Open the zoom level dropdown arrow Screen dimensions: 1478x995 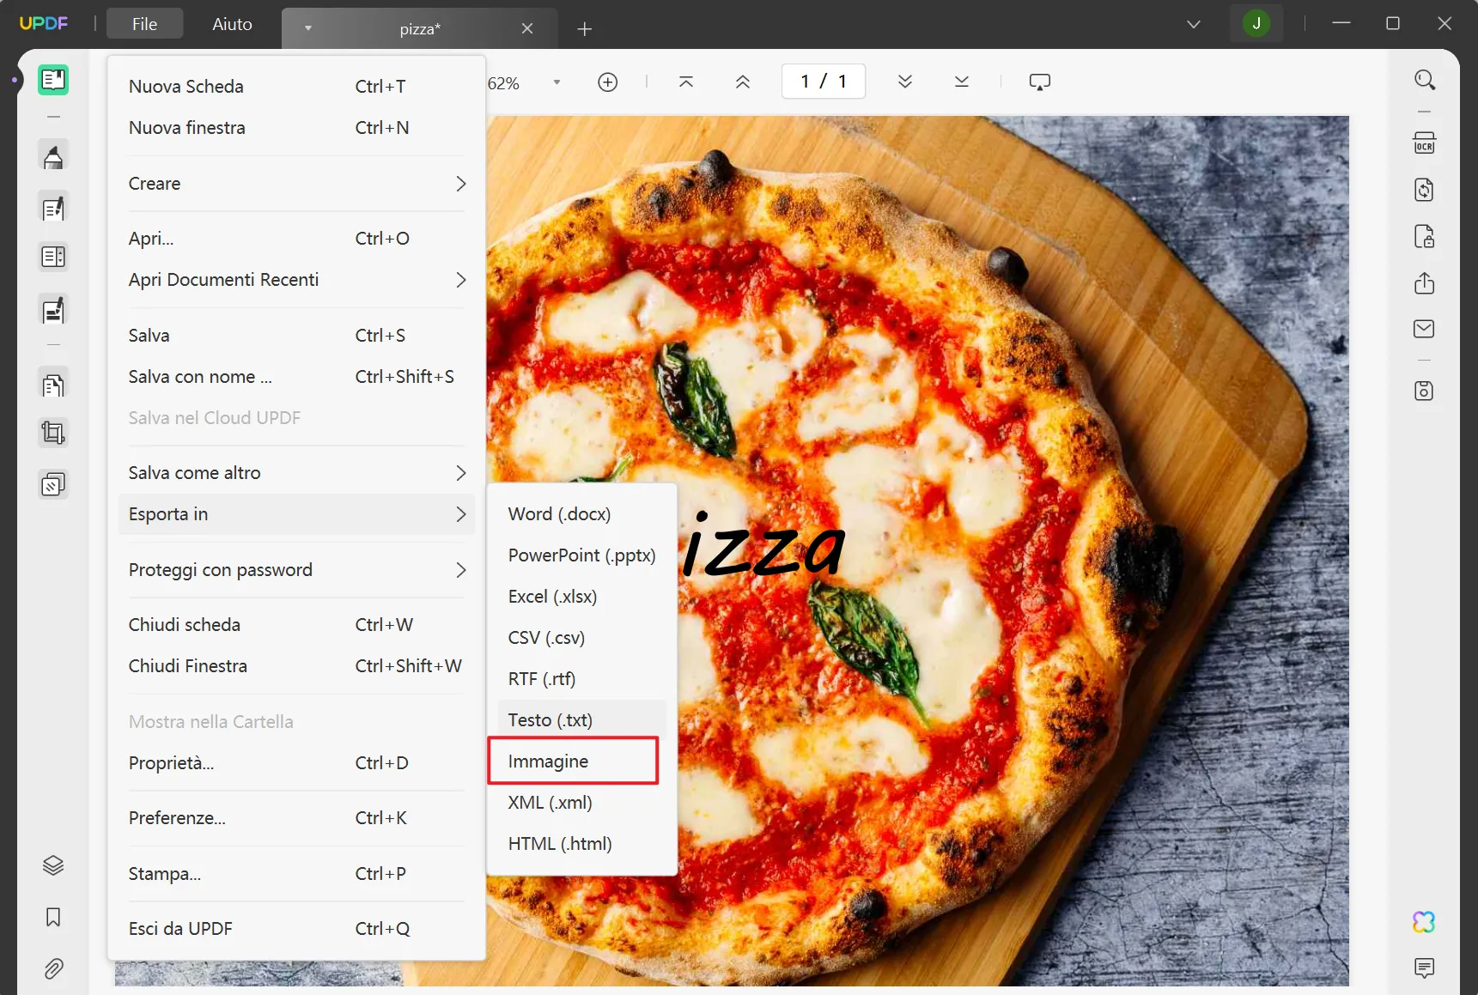pos(557,82)
